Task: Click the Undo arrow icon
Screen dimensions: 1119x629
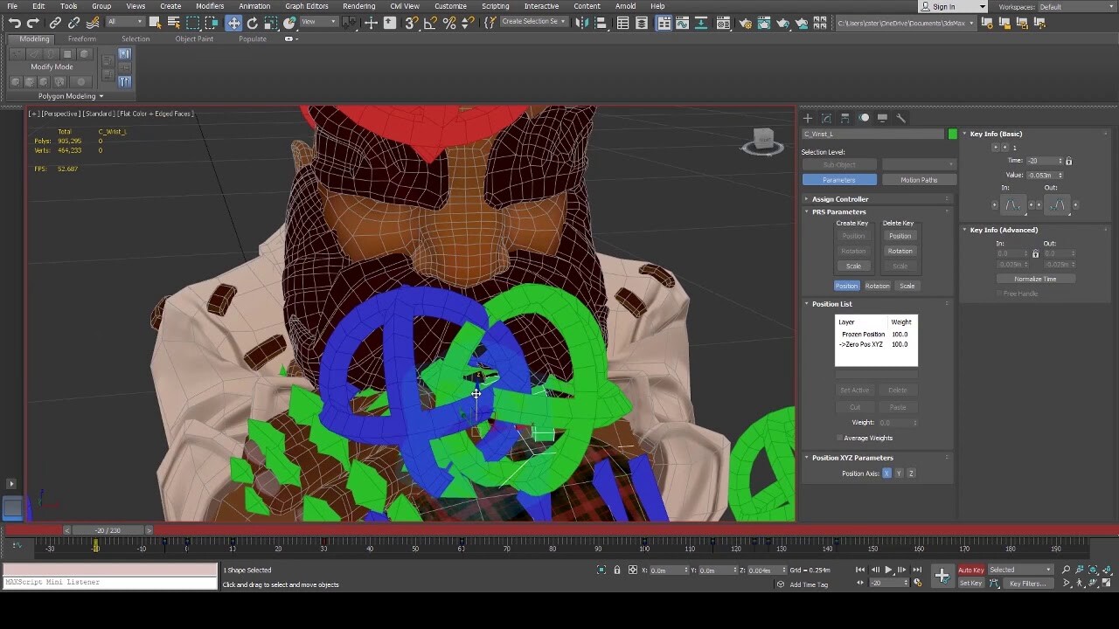Action: click(x=14, y=24)
